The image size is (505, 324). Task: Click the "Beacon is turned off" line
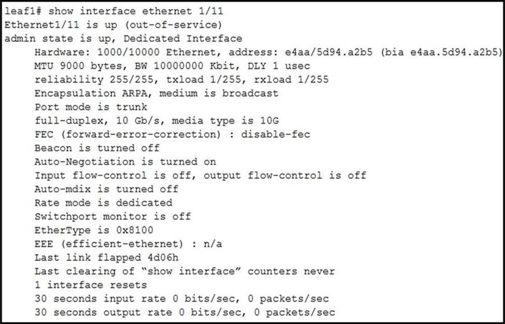coord(97,148)
